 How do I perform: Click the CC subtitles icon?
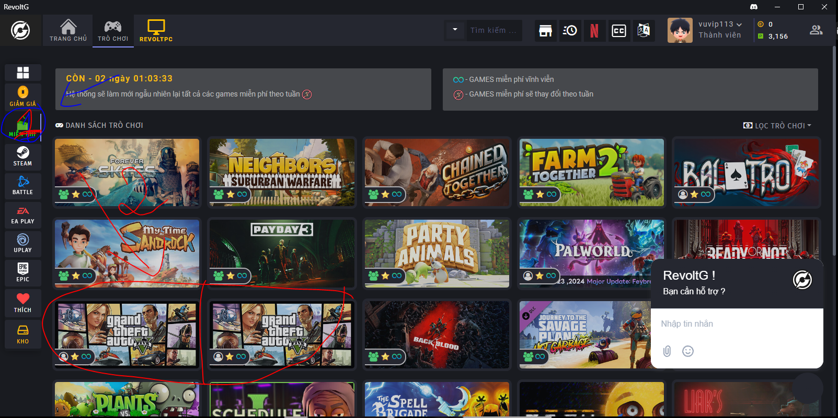point(619,31)
